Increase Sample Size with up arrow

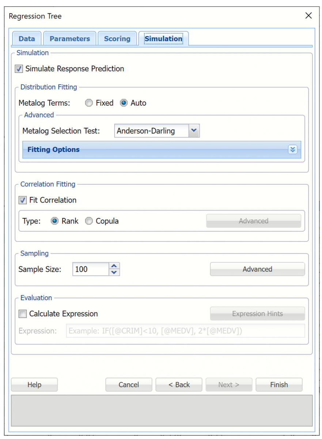114,266
